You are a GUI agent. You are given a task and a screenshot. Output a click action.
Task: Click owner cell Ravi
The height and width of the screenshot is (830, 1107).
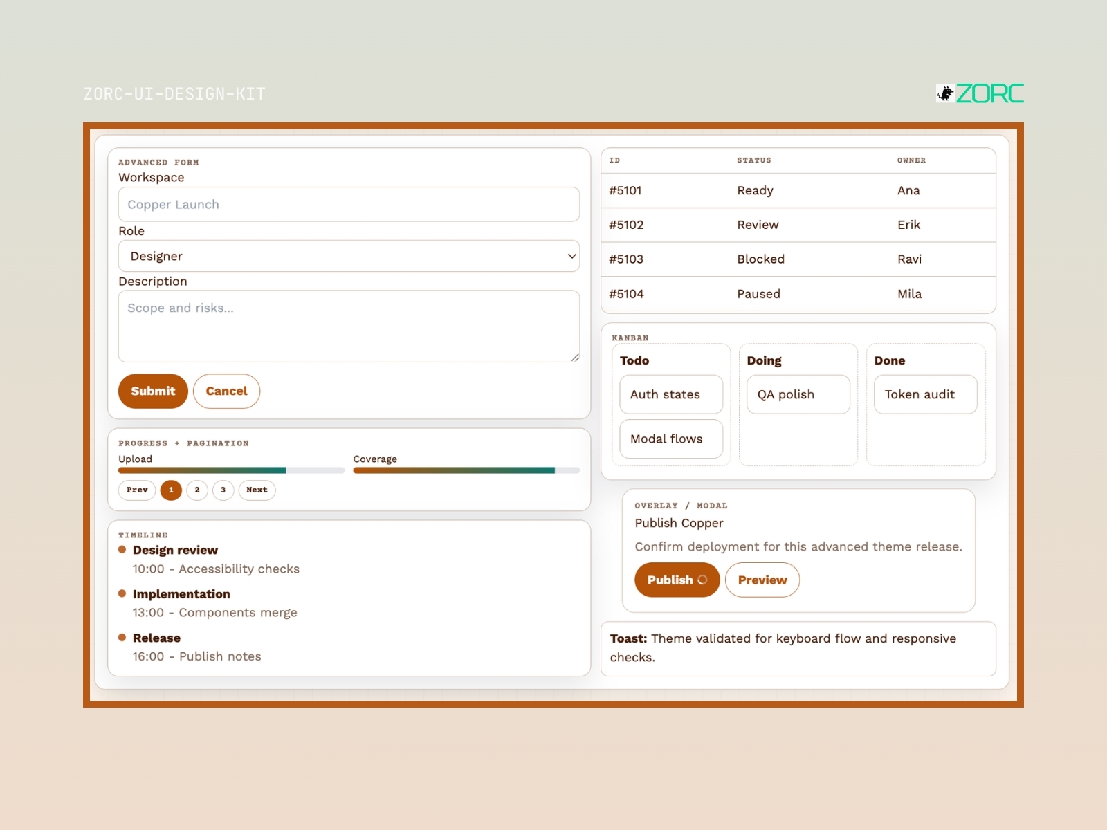[x=909, y=259]
